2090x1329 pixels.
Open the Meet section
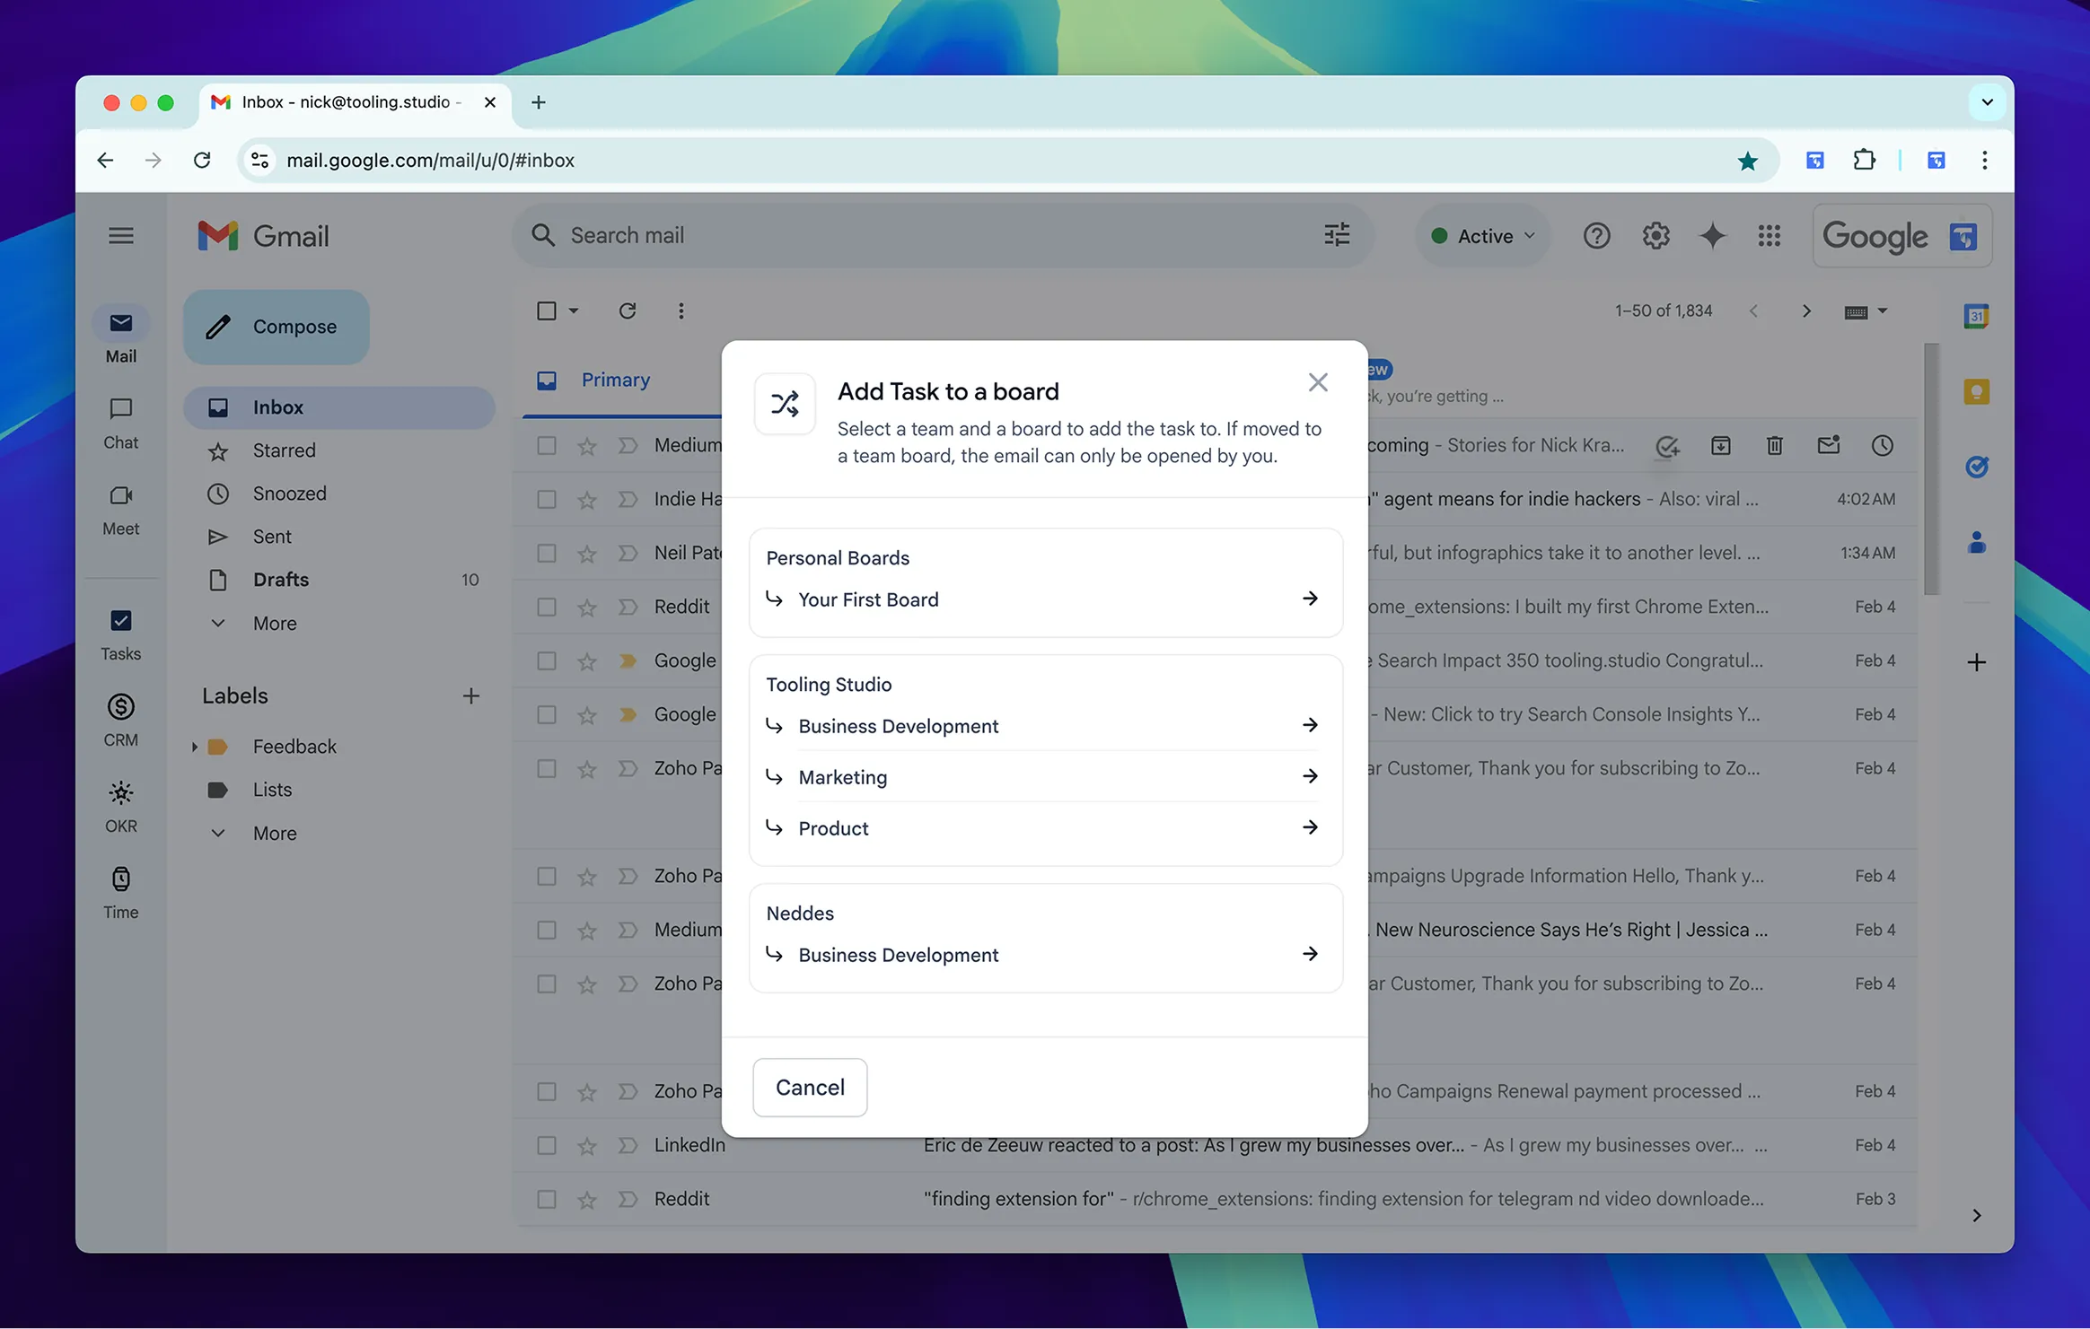click(120, 509)
